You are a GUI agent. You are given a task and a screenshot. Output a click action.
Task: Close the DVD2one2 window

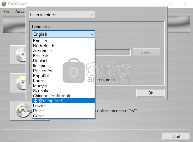tap(185, 4)
